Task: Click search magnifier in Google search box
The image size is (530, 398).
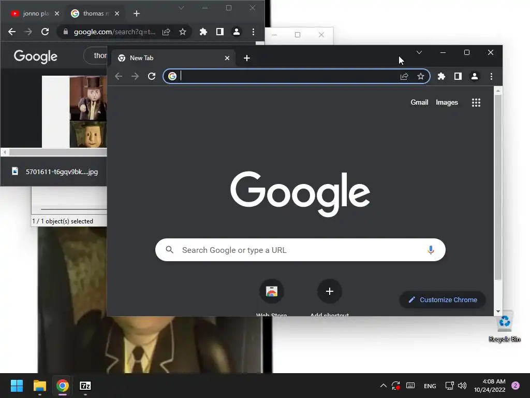Action: 170,250
